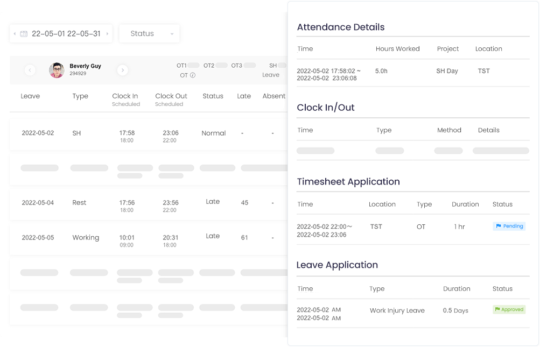
Task: Open the 2022-05-02 attendance row
Action: [x=149, y=134]
